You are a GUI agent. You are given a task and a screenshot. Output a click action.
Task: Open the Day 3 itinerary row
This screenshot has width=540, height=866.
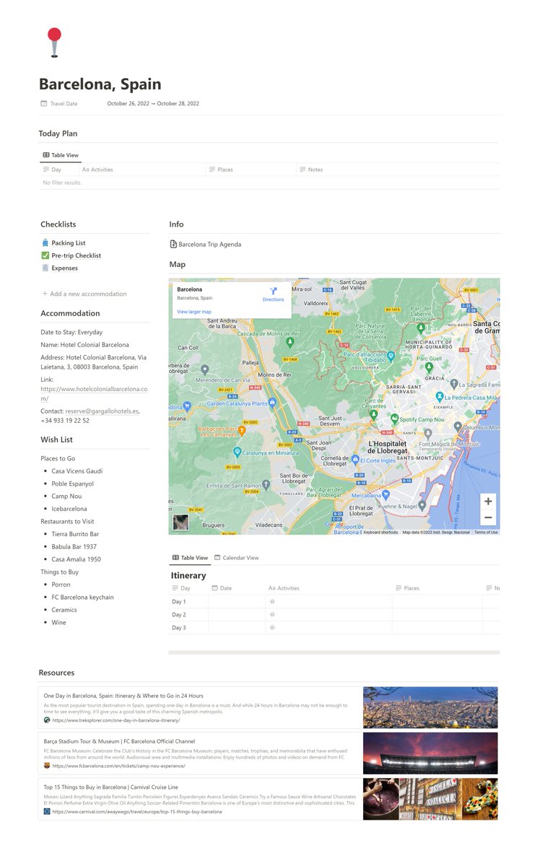(334, 627)
